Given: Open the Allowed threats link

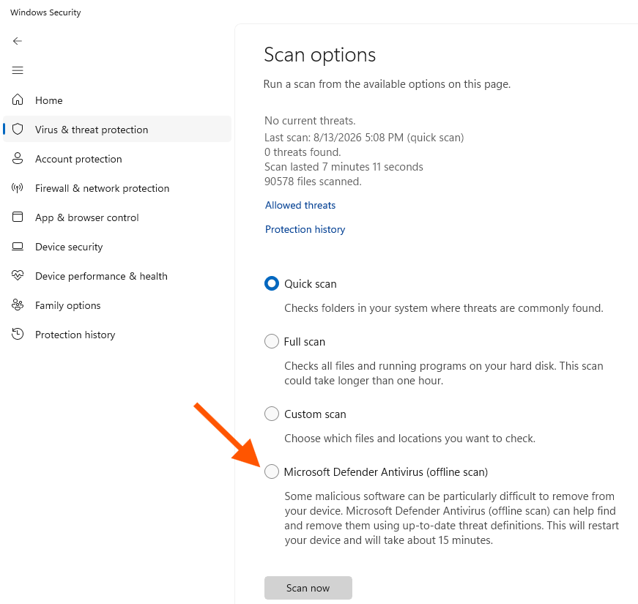Looking at the screenshot, I should (x=300, y=205).
